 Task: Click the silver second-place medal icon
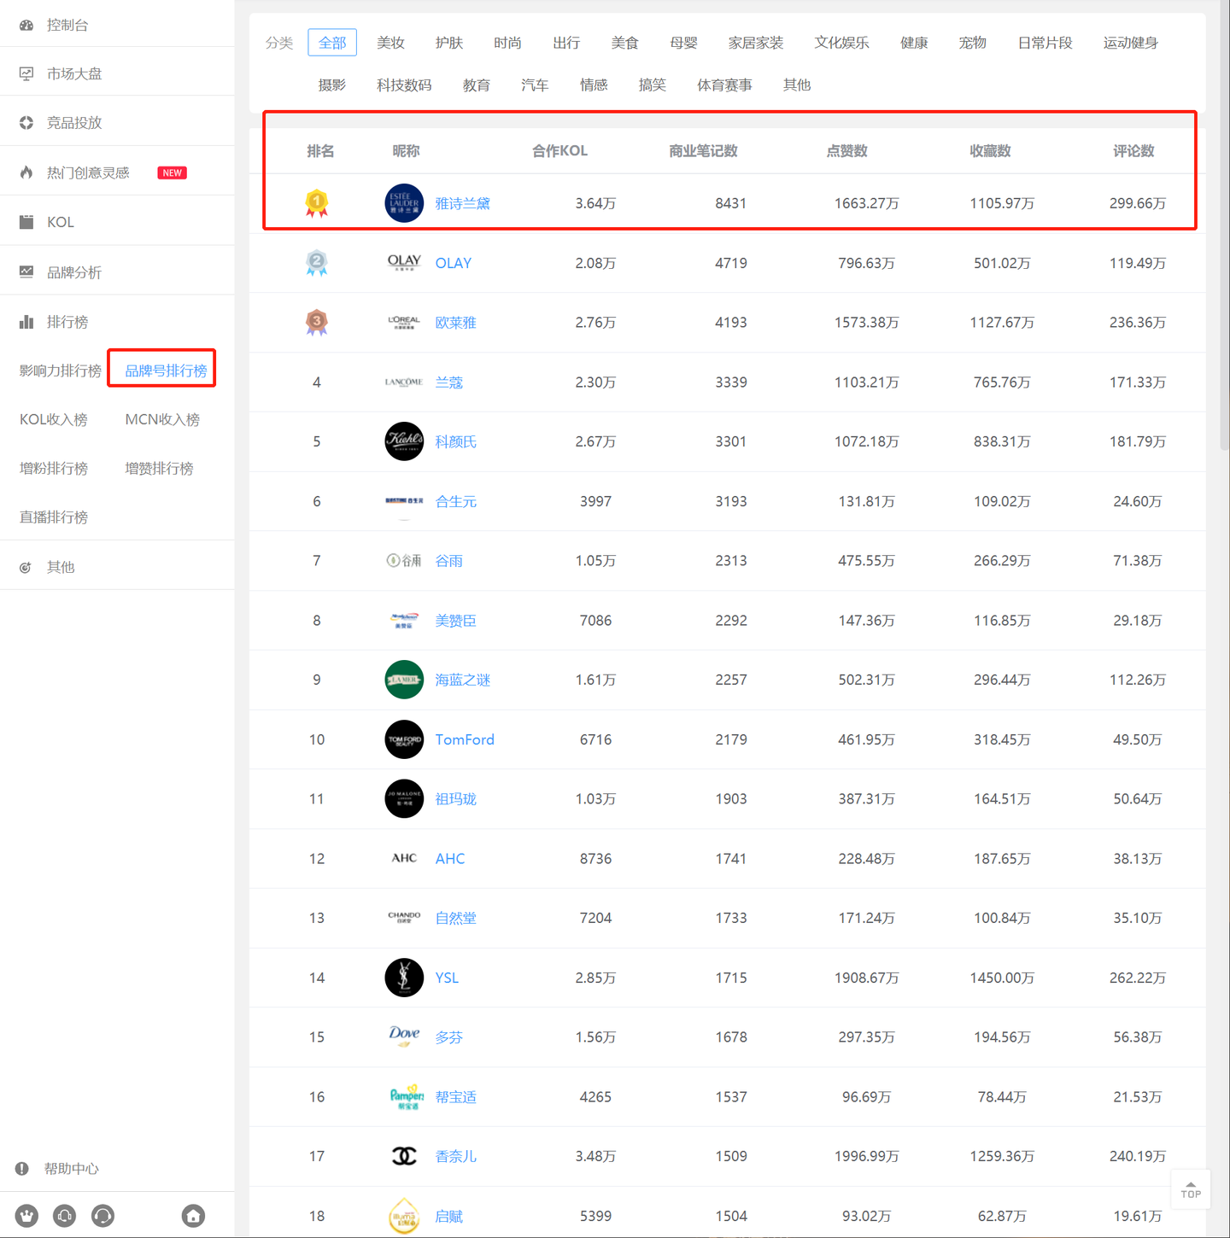[317, 263]
